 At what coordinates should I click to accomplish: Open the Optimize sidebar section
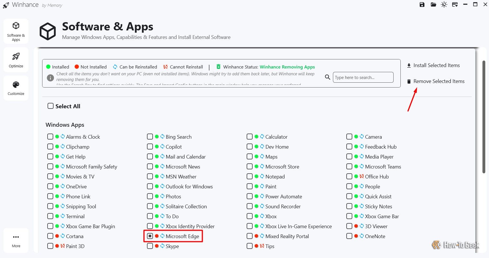tap(16, 60)
